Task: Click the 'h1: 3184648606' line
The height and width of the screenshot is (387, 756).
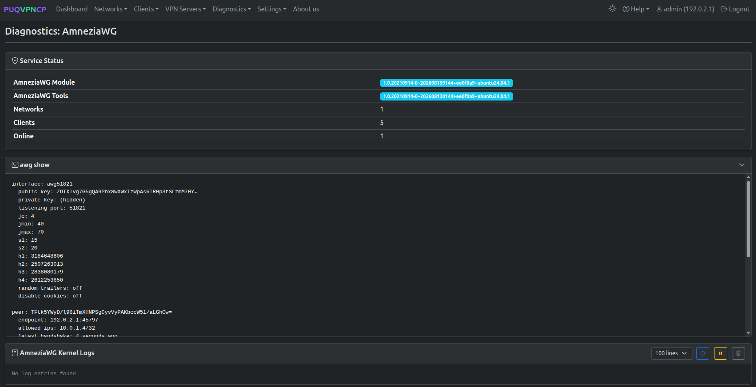Action: click(41, 256)
